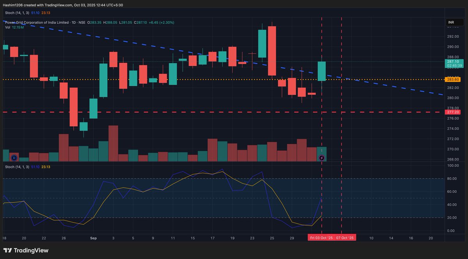Click the 80.00 level on Stoch axis

tap(453, 179)
